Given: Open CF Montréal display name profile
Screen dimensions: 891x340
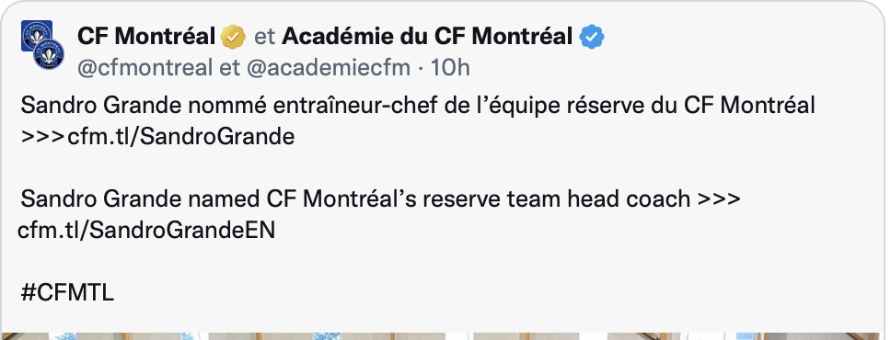Looking at the screenshot, I should (146, 37).
